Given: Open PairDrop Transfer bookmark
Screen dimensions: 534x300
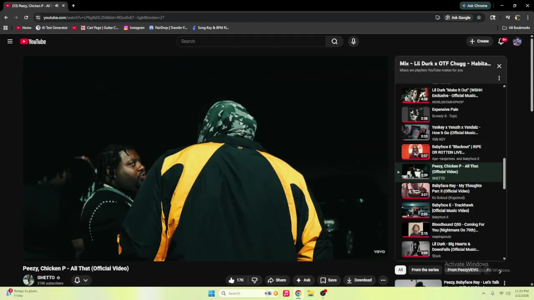Looking at the screenshot, I should click(168, 28).
